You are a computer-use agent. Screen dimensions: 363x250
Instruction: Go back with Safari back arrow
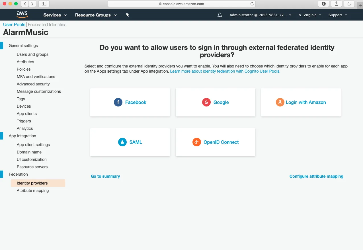[25, 4]
